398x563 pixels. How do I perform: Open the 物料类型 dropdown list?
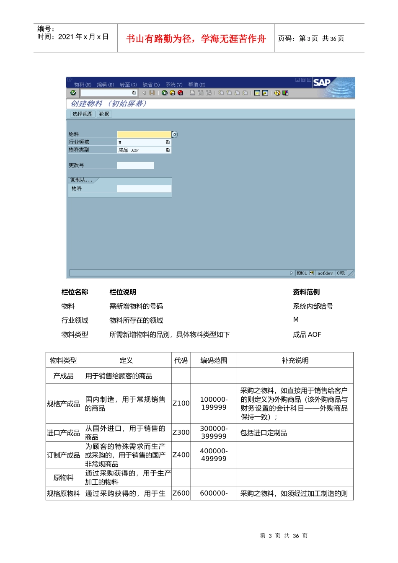[x=168, y=150]
